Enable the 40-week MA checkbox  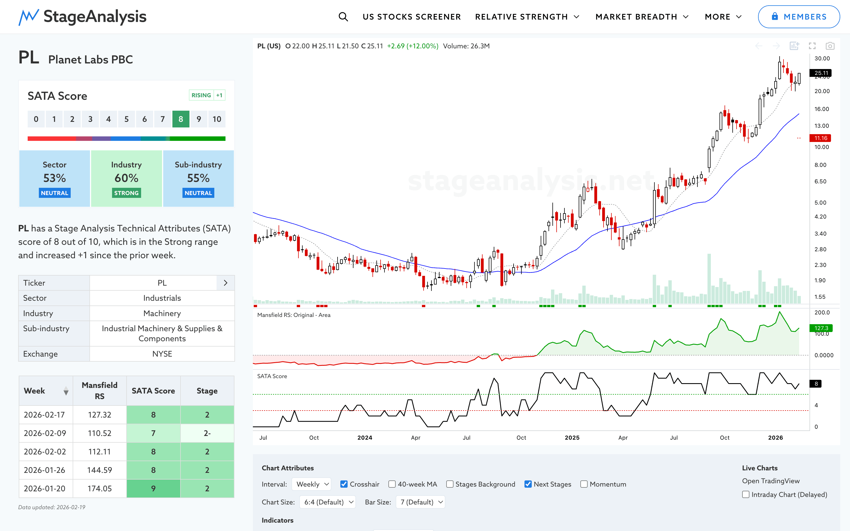tap(392, 484)
